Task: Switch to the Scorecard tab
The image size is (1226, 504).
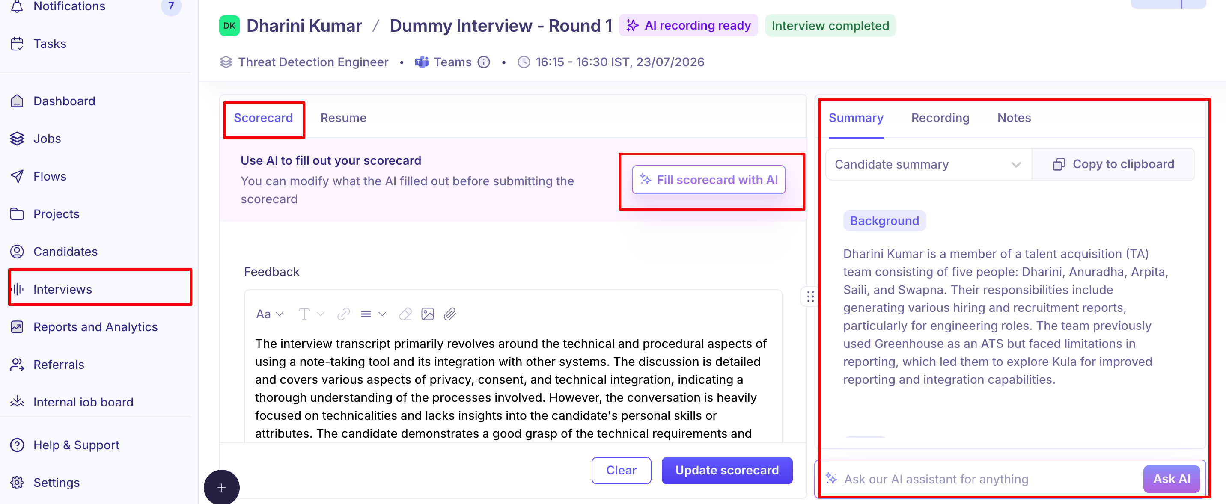Action: click(263, 118)
